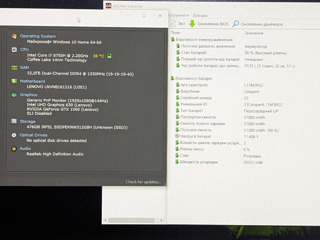Click the green CPU temperature indicator icon
Image resolution: width=320 pixels, height=240 pixels.
(x=109, y=56)
